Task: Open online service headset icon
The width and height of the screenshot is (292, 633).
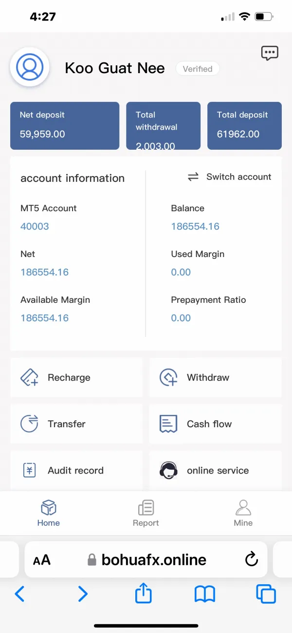Action: coord(168,471)
